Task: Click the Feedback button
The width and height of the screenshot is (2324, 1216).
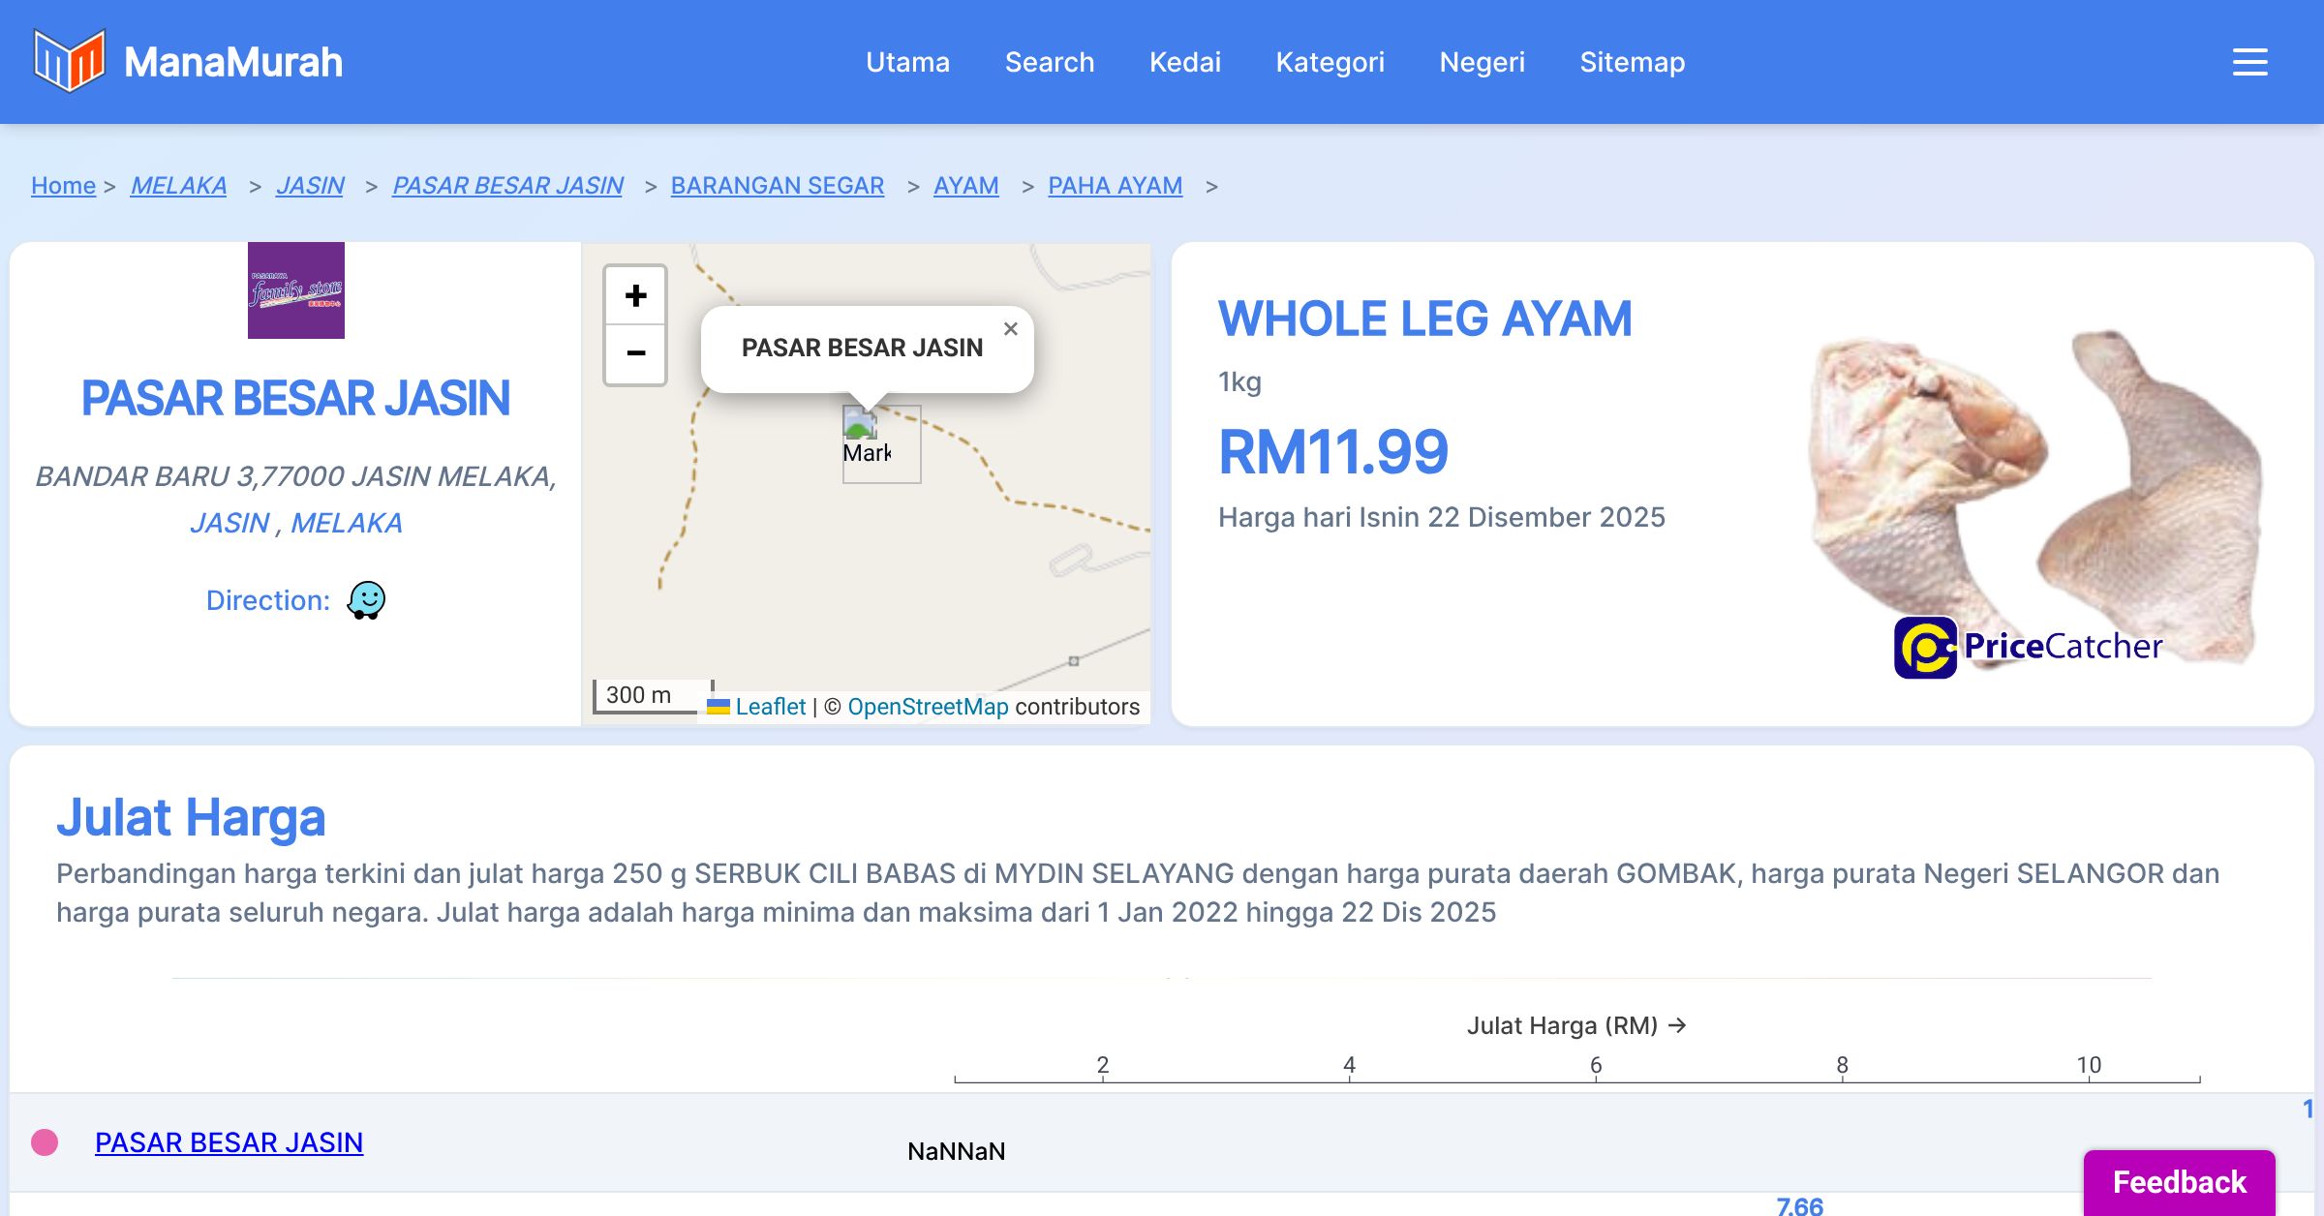Action: pyautogui.click(x=2179, y=1181)
